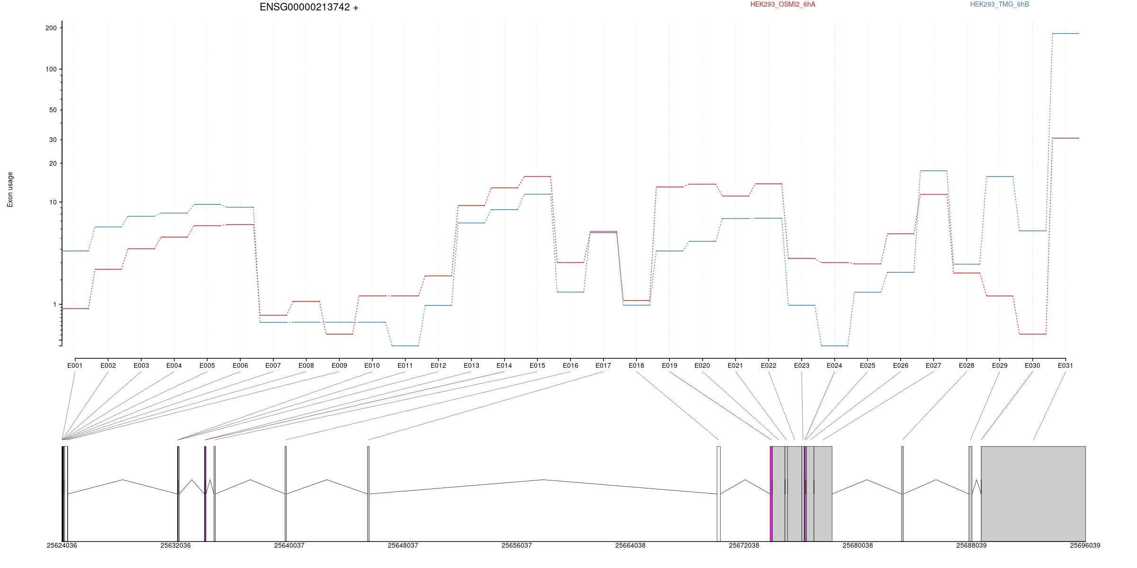Click exon label E028
This screenshot has width=1137, height=568.
[x=966, y=365]
